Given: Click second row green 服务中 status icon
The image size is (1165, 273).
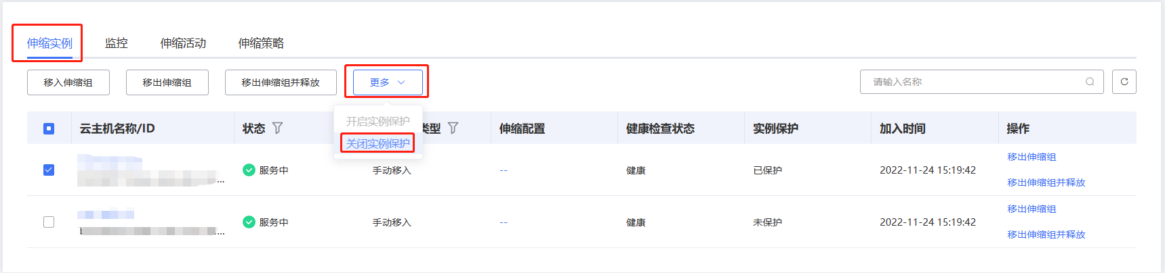Looking at the screenshot, I should pos(249,222).
